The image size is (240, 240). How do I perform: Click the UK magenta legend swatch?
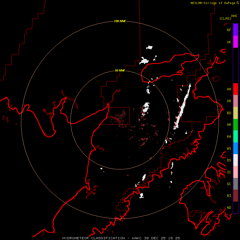[235, 42]
